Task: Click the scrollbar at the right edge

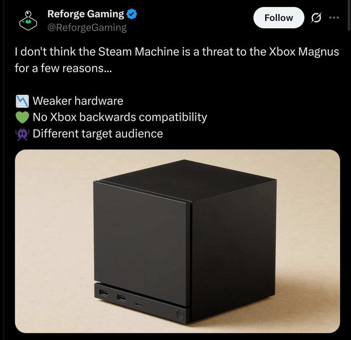Action: tap(348, 15)
